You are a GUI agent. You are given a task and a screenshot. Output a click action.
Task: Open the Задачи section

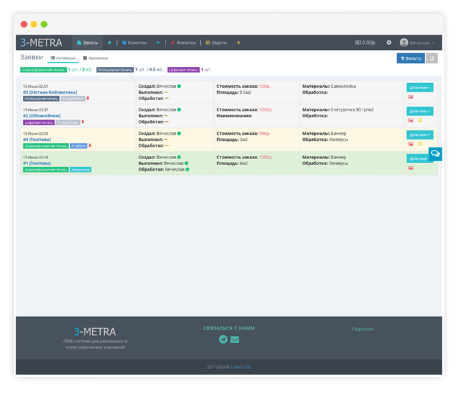click(x=217, y=43)
